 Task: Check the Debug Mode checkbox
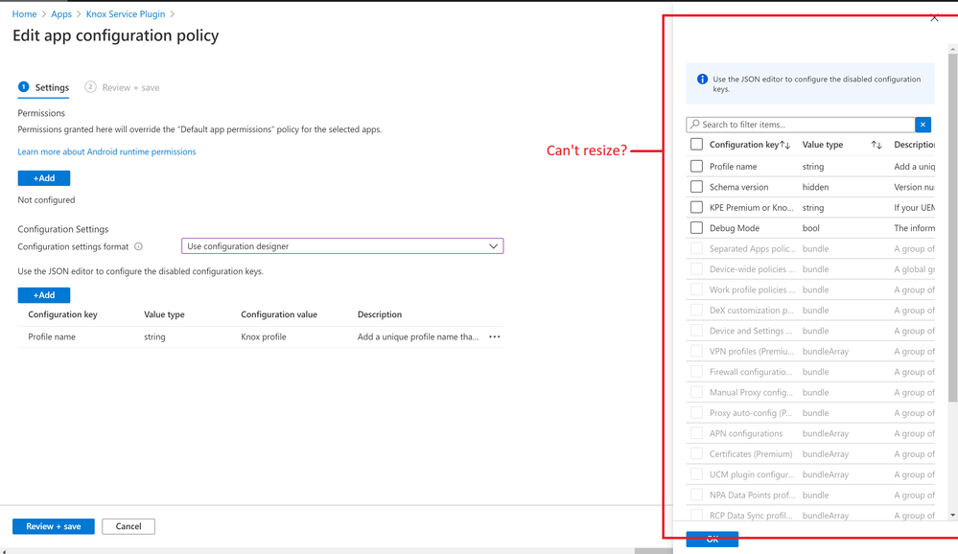pos(696,228)
